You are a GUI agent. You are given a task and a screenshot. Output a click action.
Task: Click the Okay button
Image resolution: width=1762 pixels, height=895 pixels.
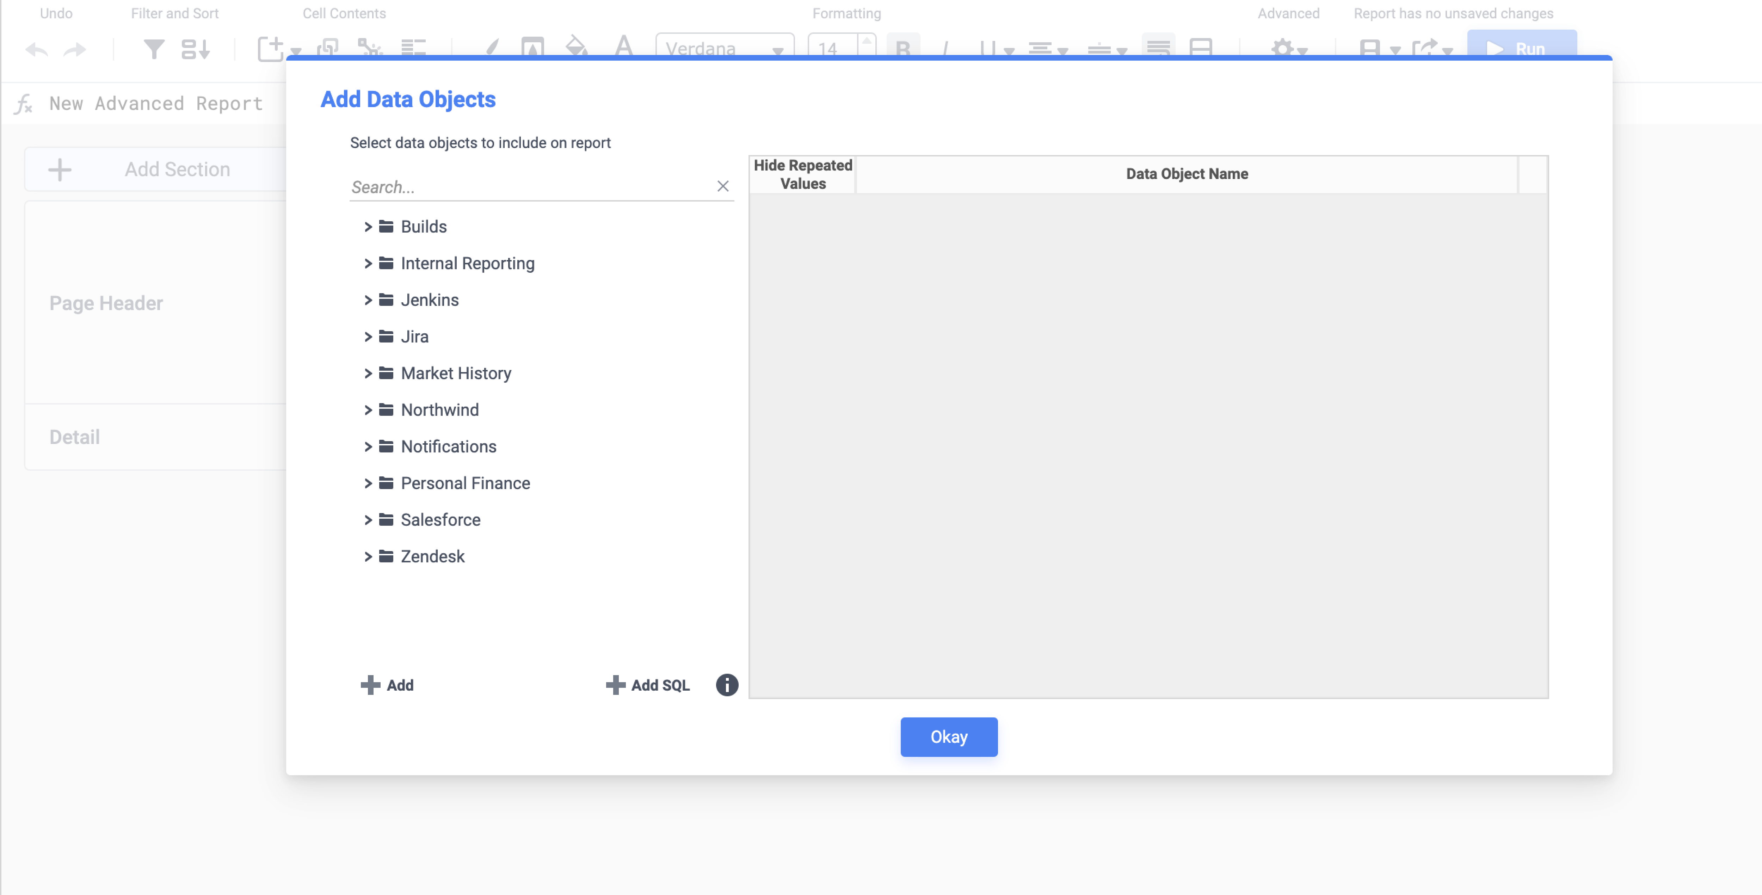948,736
